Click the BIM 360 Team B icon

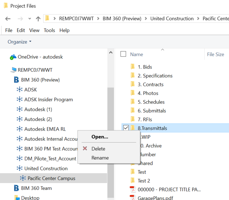click(17, 188)
